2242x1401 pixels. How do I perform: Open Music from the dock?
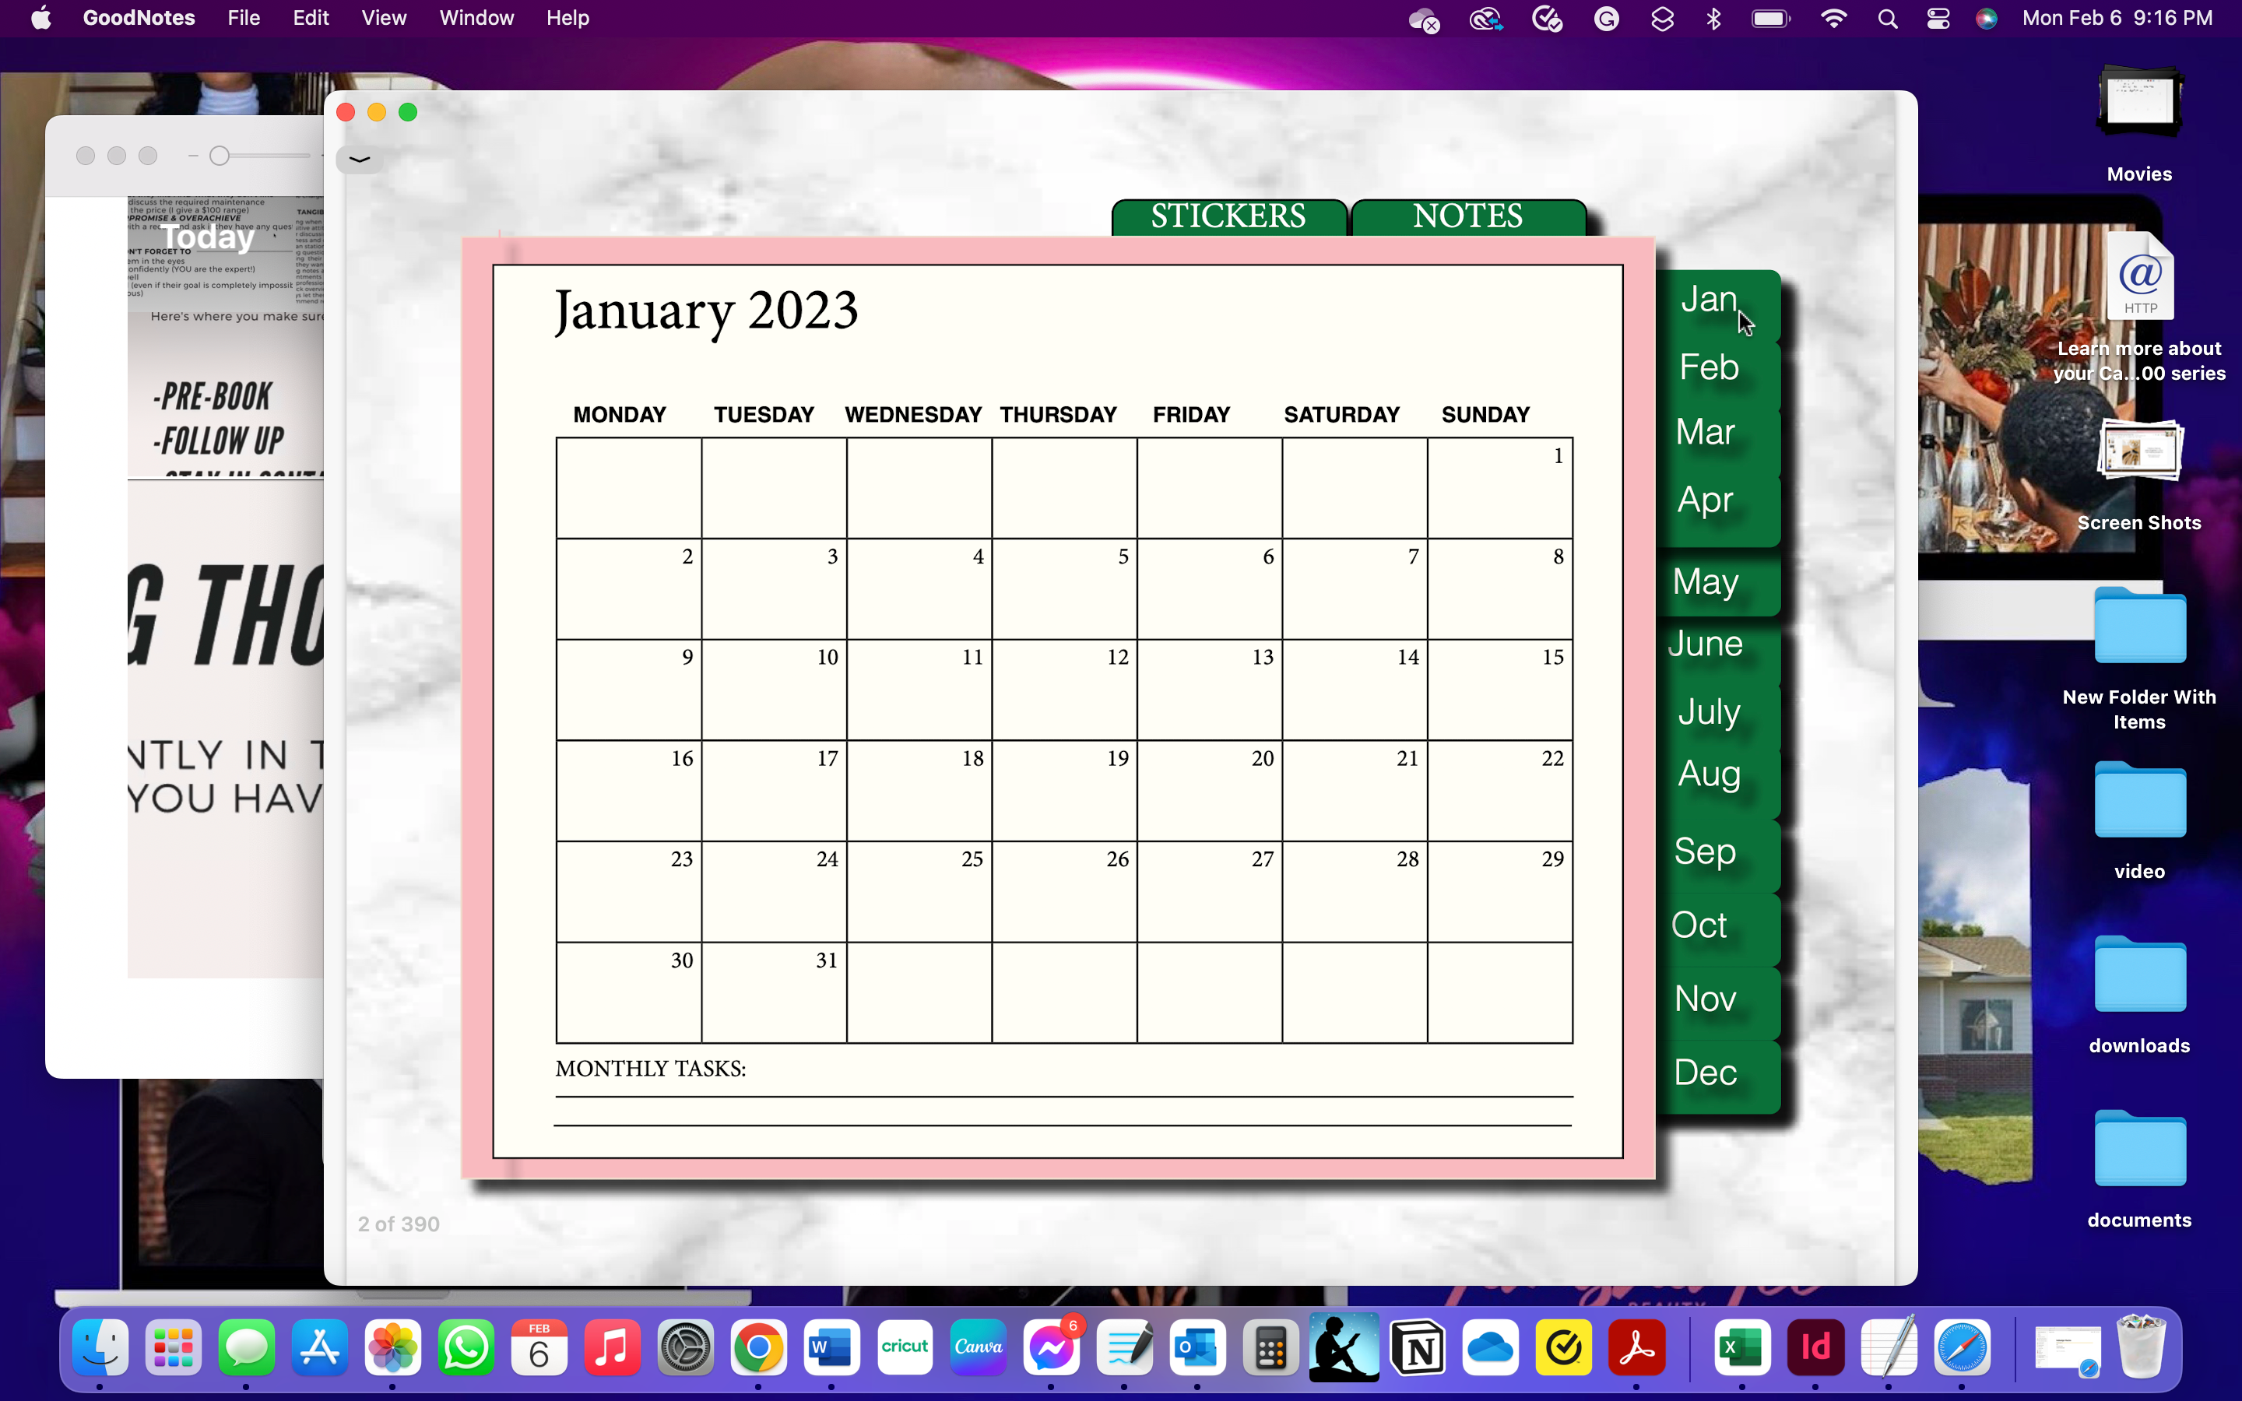[613, 1347]
